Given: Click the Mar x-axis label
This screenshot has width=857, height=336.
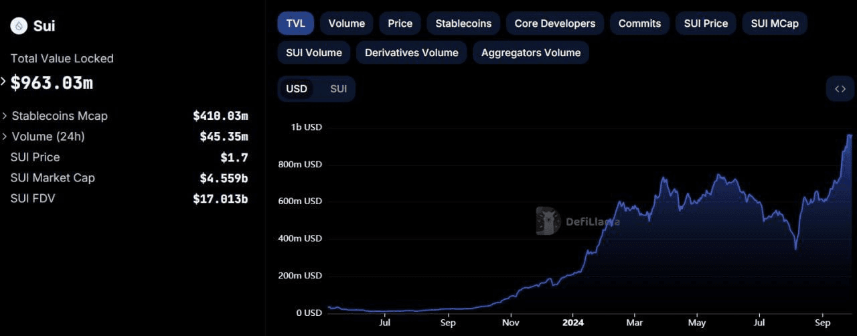Looking at the screenshot, I should (634, 323).
